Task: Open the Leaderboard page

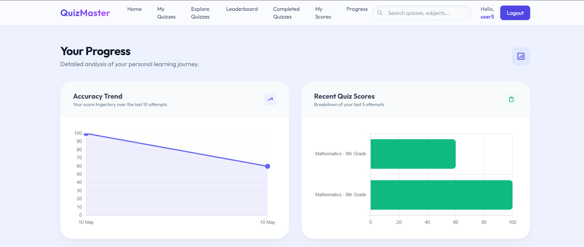Action: pyautogui.click(x=242, y=9)
